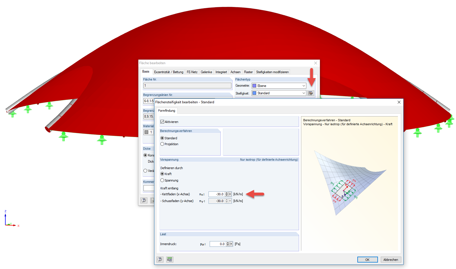
Task: Click the help question mark icon in the Flächensteifigkeit dialog
Action: click(160, 259)
